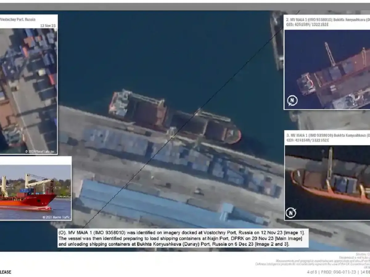Click the GEO coordinates under Image 2 title
This screenshot has height=277, width=370.
click(x=307, y=25)
